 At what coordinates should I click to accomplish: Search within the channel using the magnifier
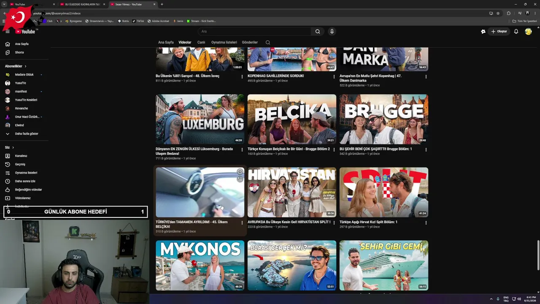pos(267,42)
